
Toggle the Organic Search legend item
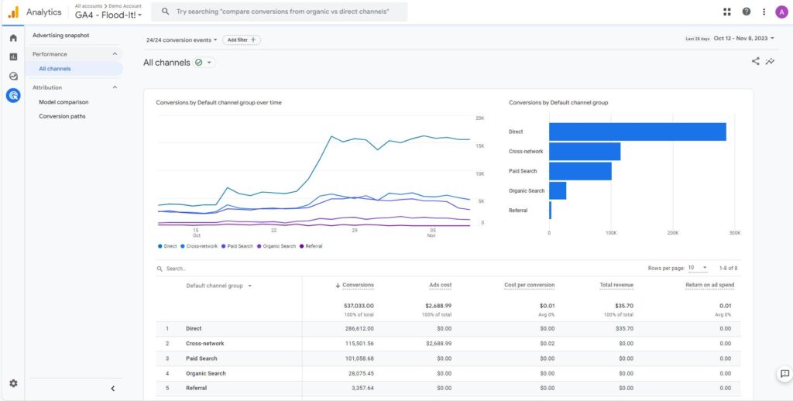[276, 246]
